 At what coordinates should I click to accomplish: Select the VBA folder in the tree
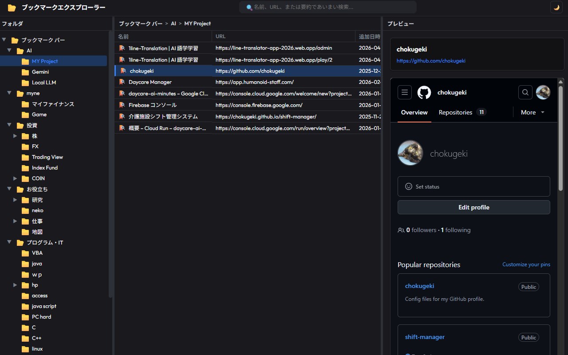[x=53, y=253]
